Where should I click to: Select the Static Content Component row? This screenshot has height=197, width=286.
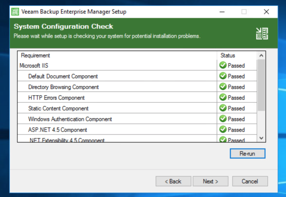click(137, 108)
